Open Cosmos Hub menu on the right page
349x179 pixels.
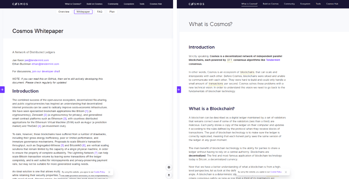[x=332, y=4]
